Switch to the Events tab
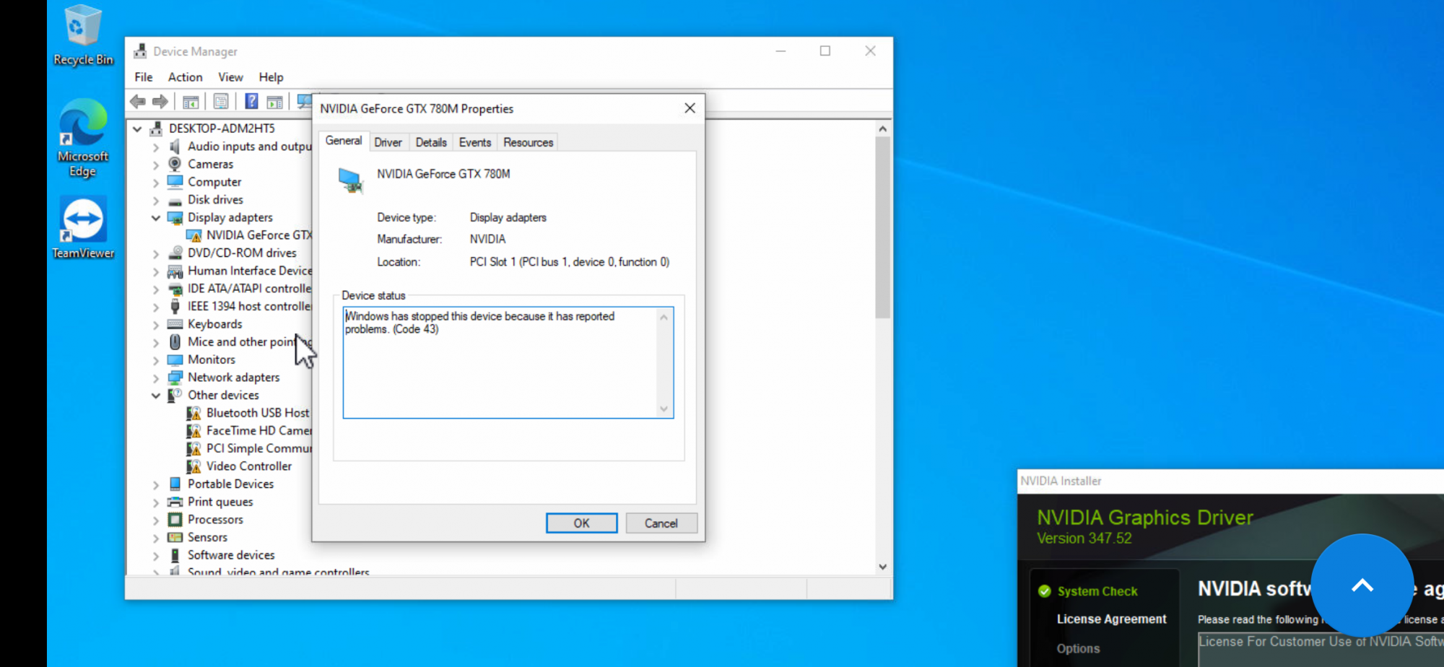1444x667 pixels. pyautogui.click(x=475, y=142)
